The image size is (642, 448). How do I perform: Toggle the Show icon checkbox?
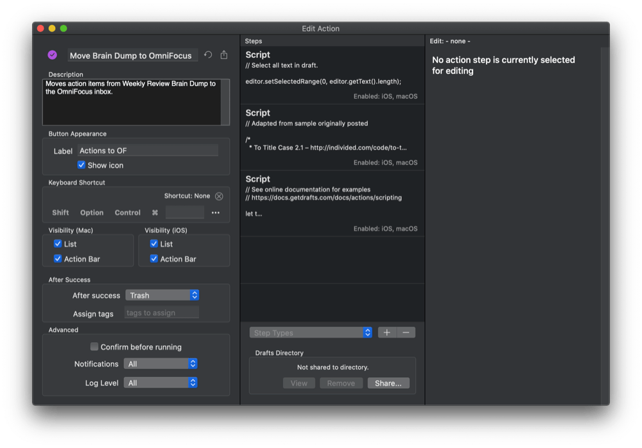click(81, 165)
